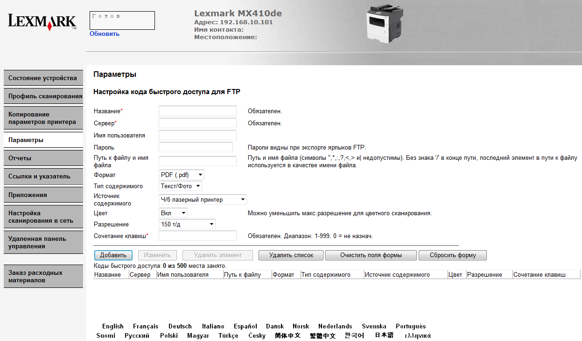
Task: Switch language to Español
Action: 245,326
